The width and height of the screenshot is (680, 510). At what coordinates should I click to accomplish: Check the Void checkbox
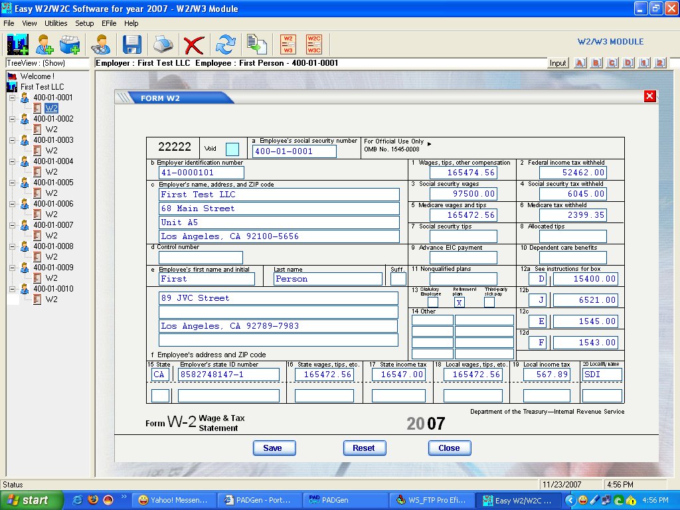coord(232,149)
